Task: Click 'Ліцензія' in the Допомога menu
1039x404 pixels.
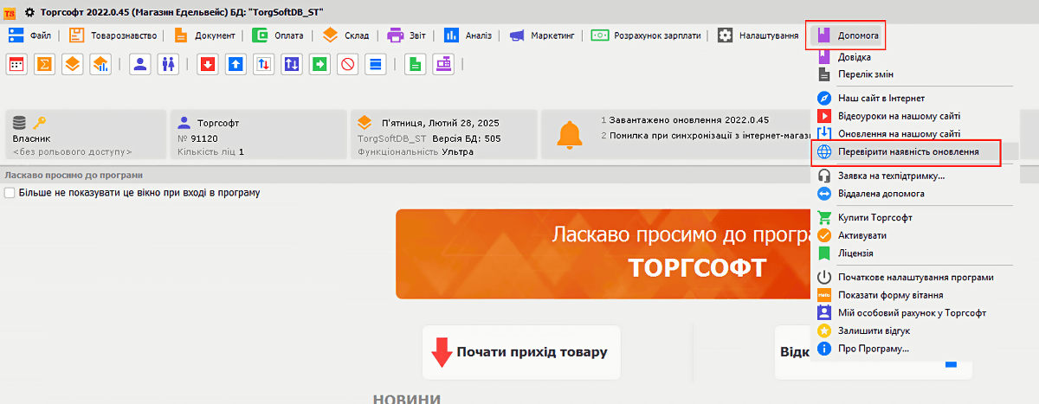Action: pyautogui.click(x=855, y=253)
